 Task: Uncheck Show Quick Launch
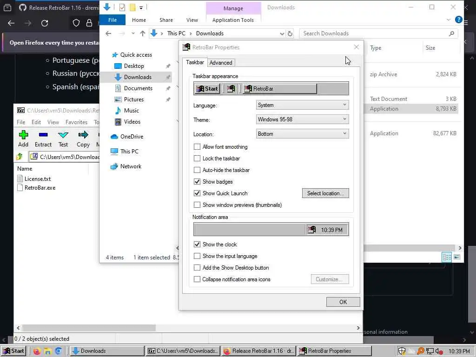coord(197,193)
